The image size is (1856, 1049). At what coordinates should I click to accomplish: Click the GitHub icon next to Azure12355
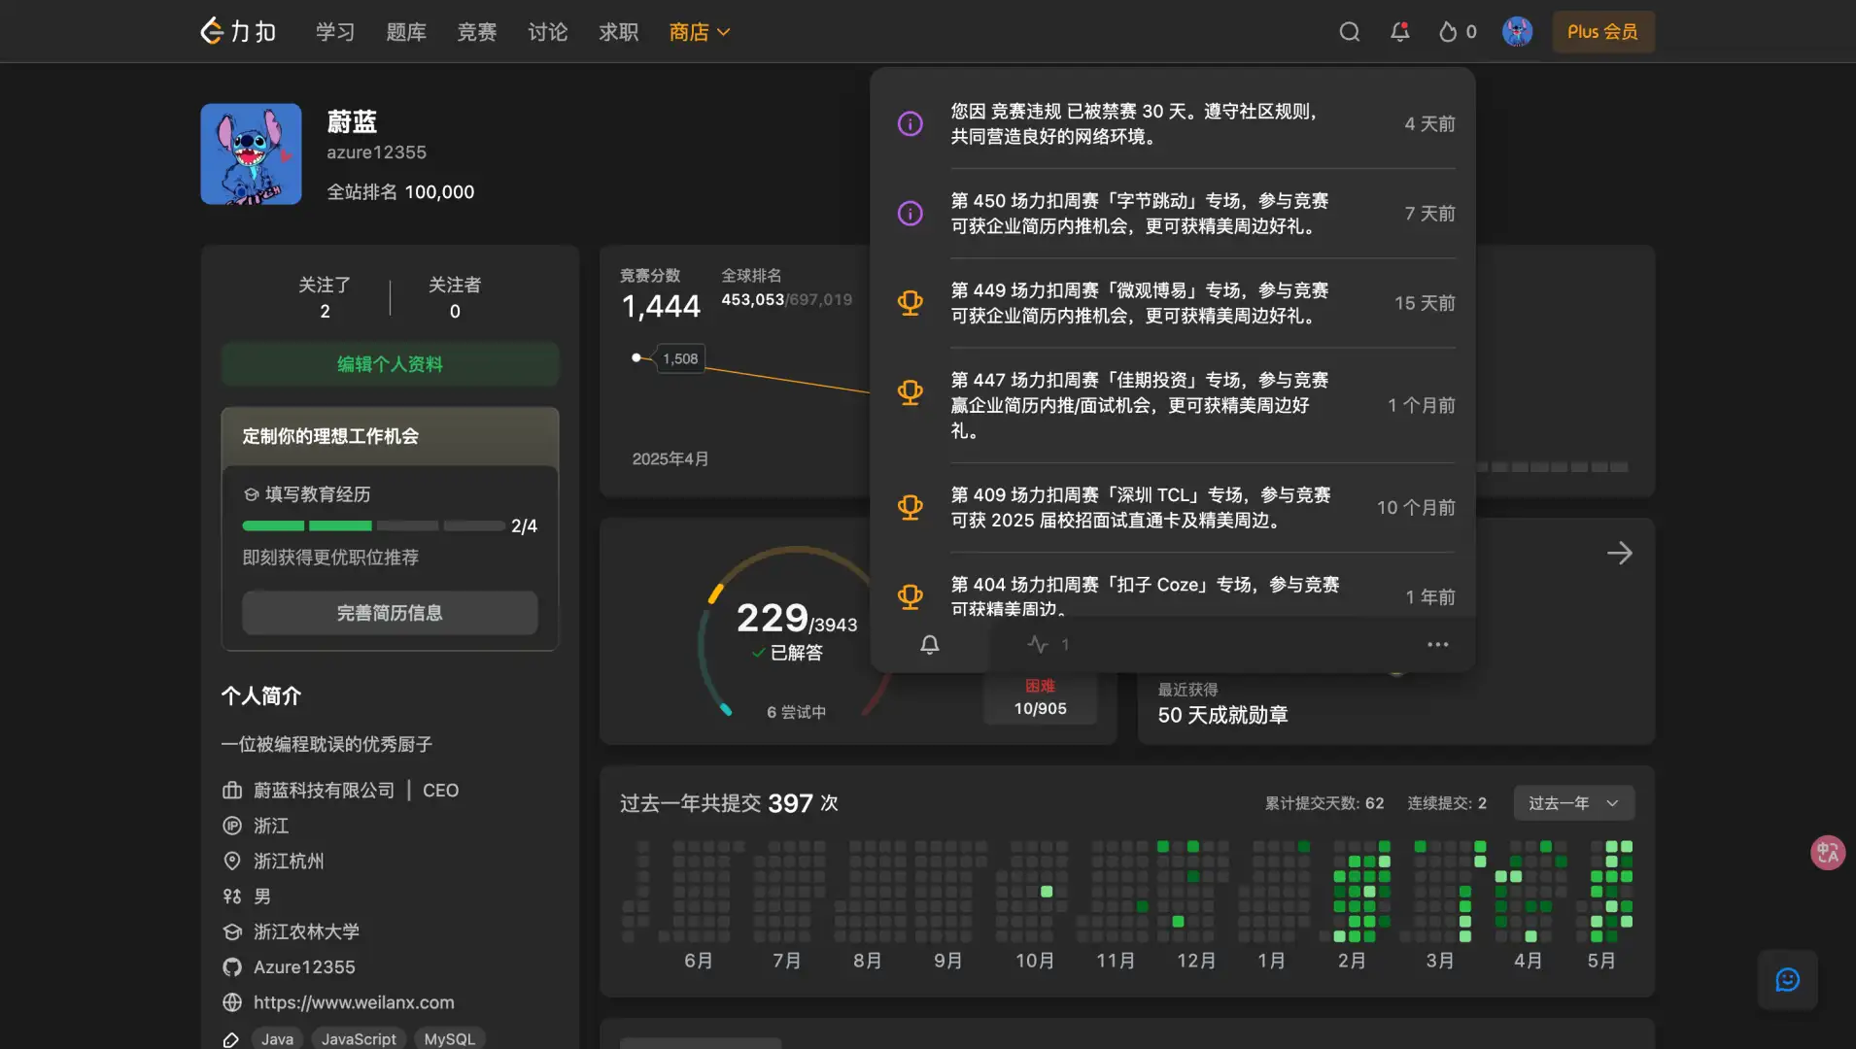point(231,966)
